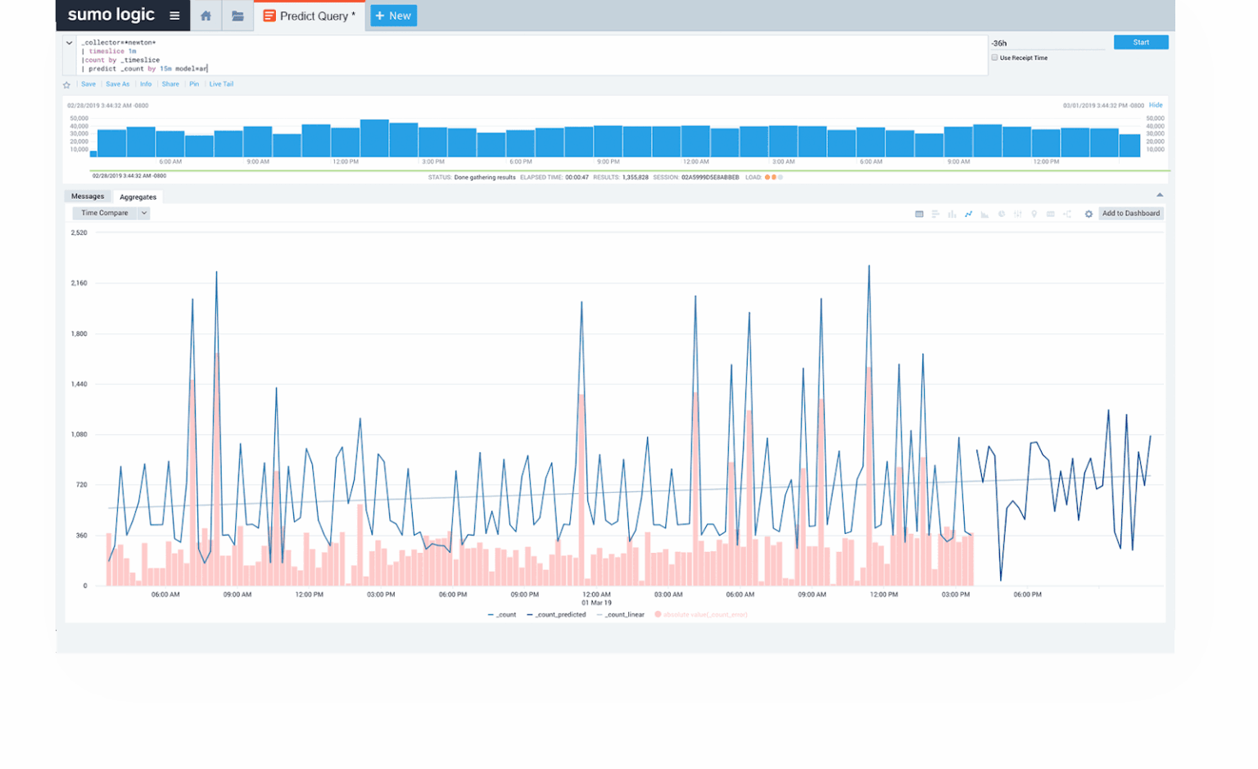Select the column chart icon
The height and width of the screenshot is (769, 1258).
(952, 214)
